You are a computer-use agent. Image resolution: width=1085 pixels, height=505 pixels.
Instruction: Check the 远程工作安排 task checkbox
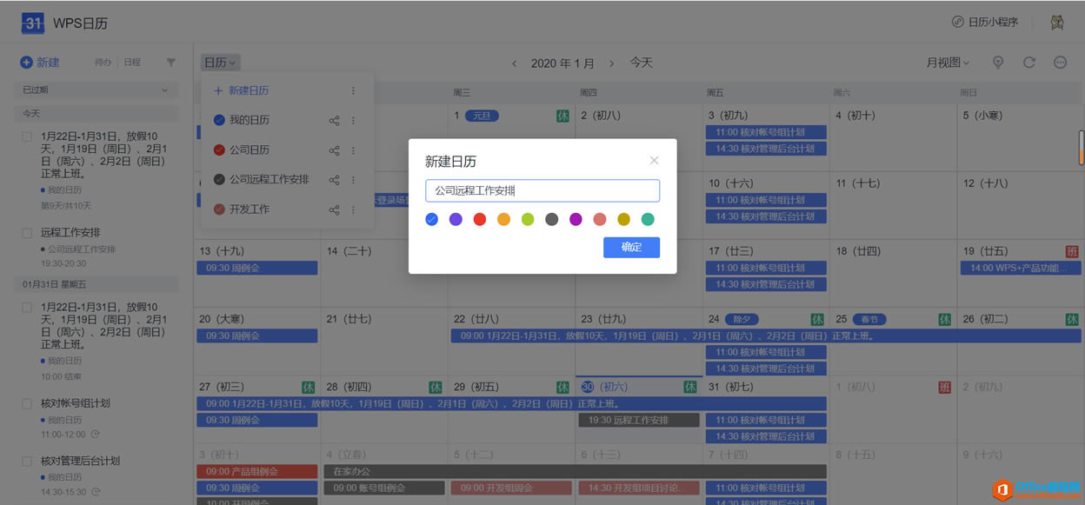pos(27,233)
